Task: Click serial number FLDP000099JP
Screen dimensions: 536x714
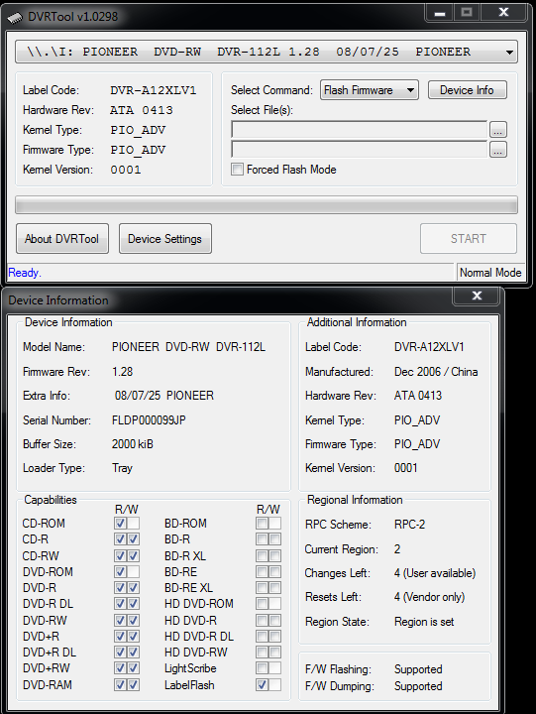Action: tap(149, 420)
